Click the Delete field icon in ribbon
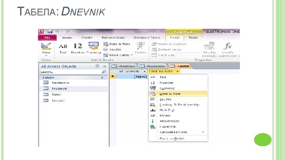285x160 pixels. (141, 46)
